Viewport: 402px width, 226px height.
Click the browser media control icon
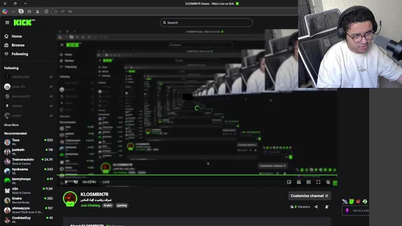(37, 11)
